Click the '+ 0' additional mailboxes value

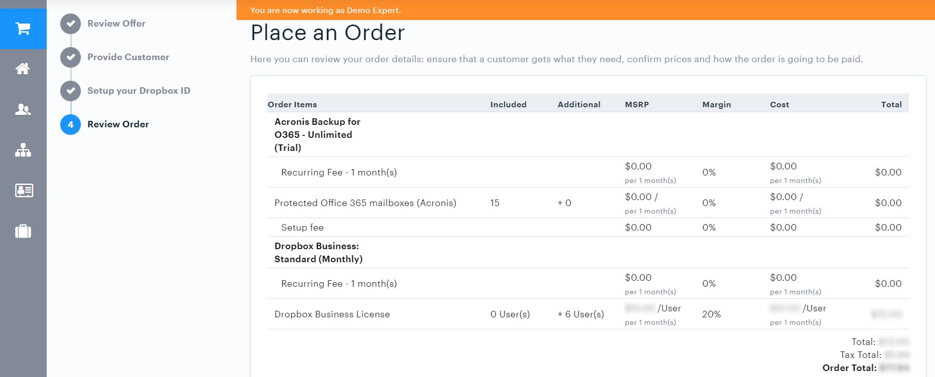(564, 203)
